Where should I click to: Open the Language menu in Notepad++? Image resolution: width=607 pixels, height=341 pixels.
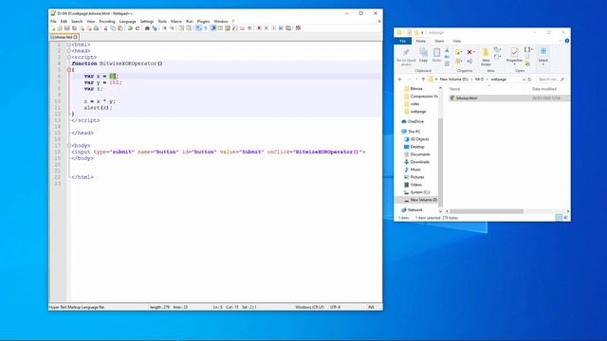(x=127, y=21)
